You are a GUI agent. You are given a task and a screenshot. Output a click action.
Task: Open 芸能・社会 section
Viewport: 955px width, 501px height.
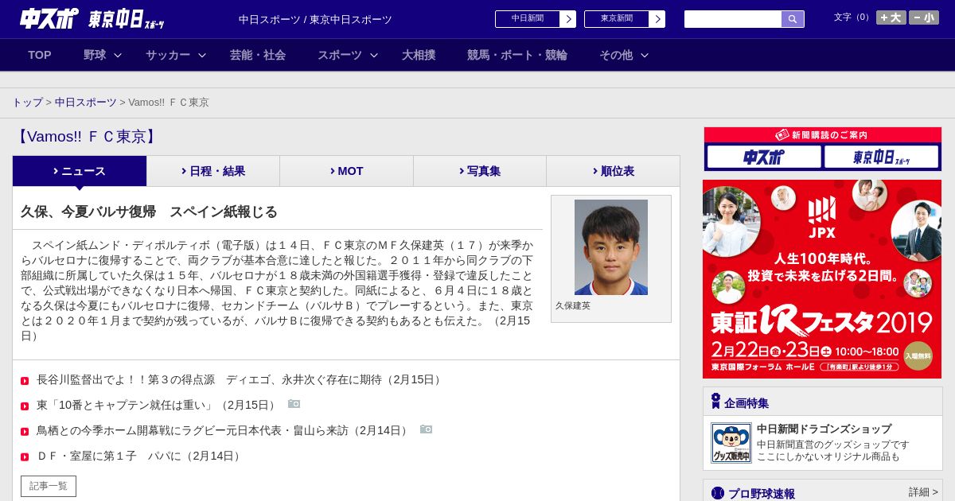(x=258, y=55)
